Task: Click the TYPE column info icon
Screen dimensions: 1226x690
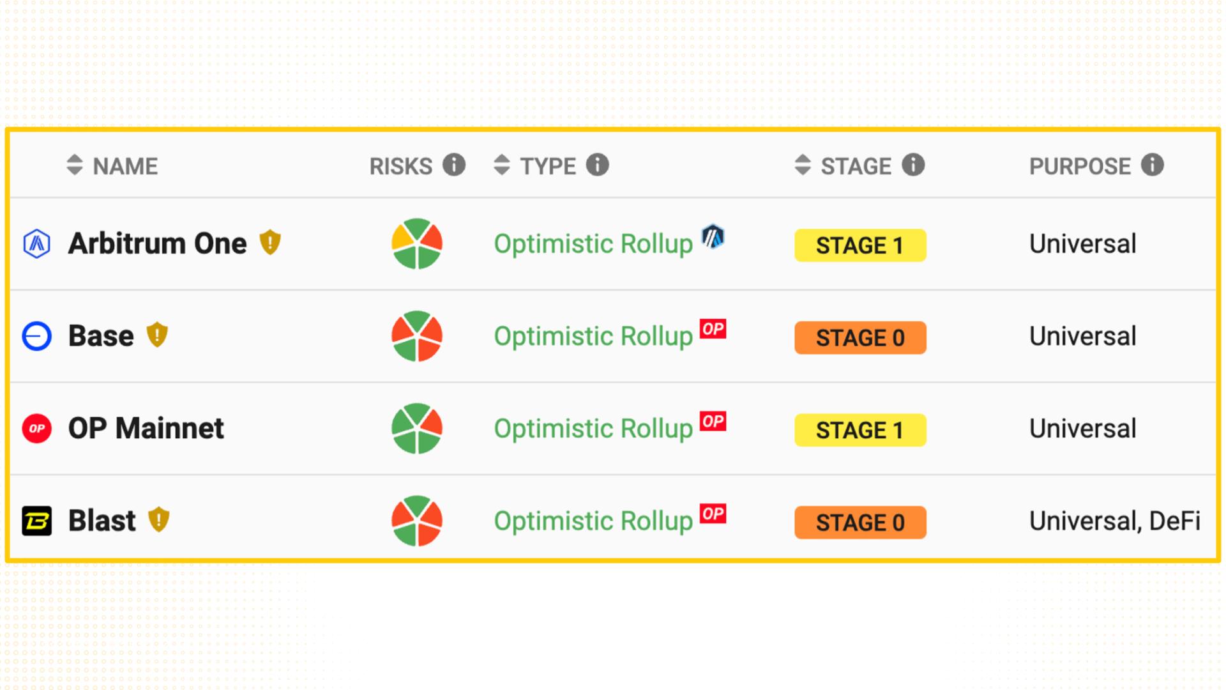Action: (x=598, y=165)
